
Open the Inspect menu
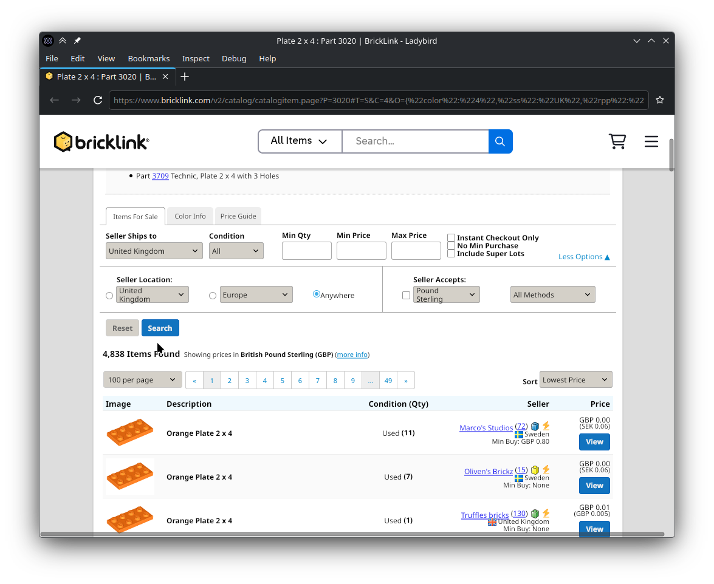[196, 58]
